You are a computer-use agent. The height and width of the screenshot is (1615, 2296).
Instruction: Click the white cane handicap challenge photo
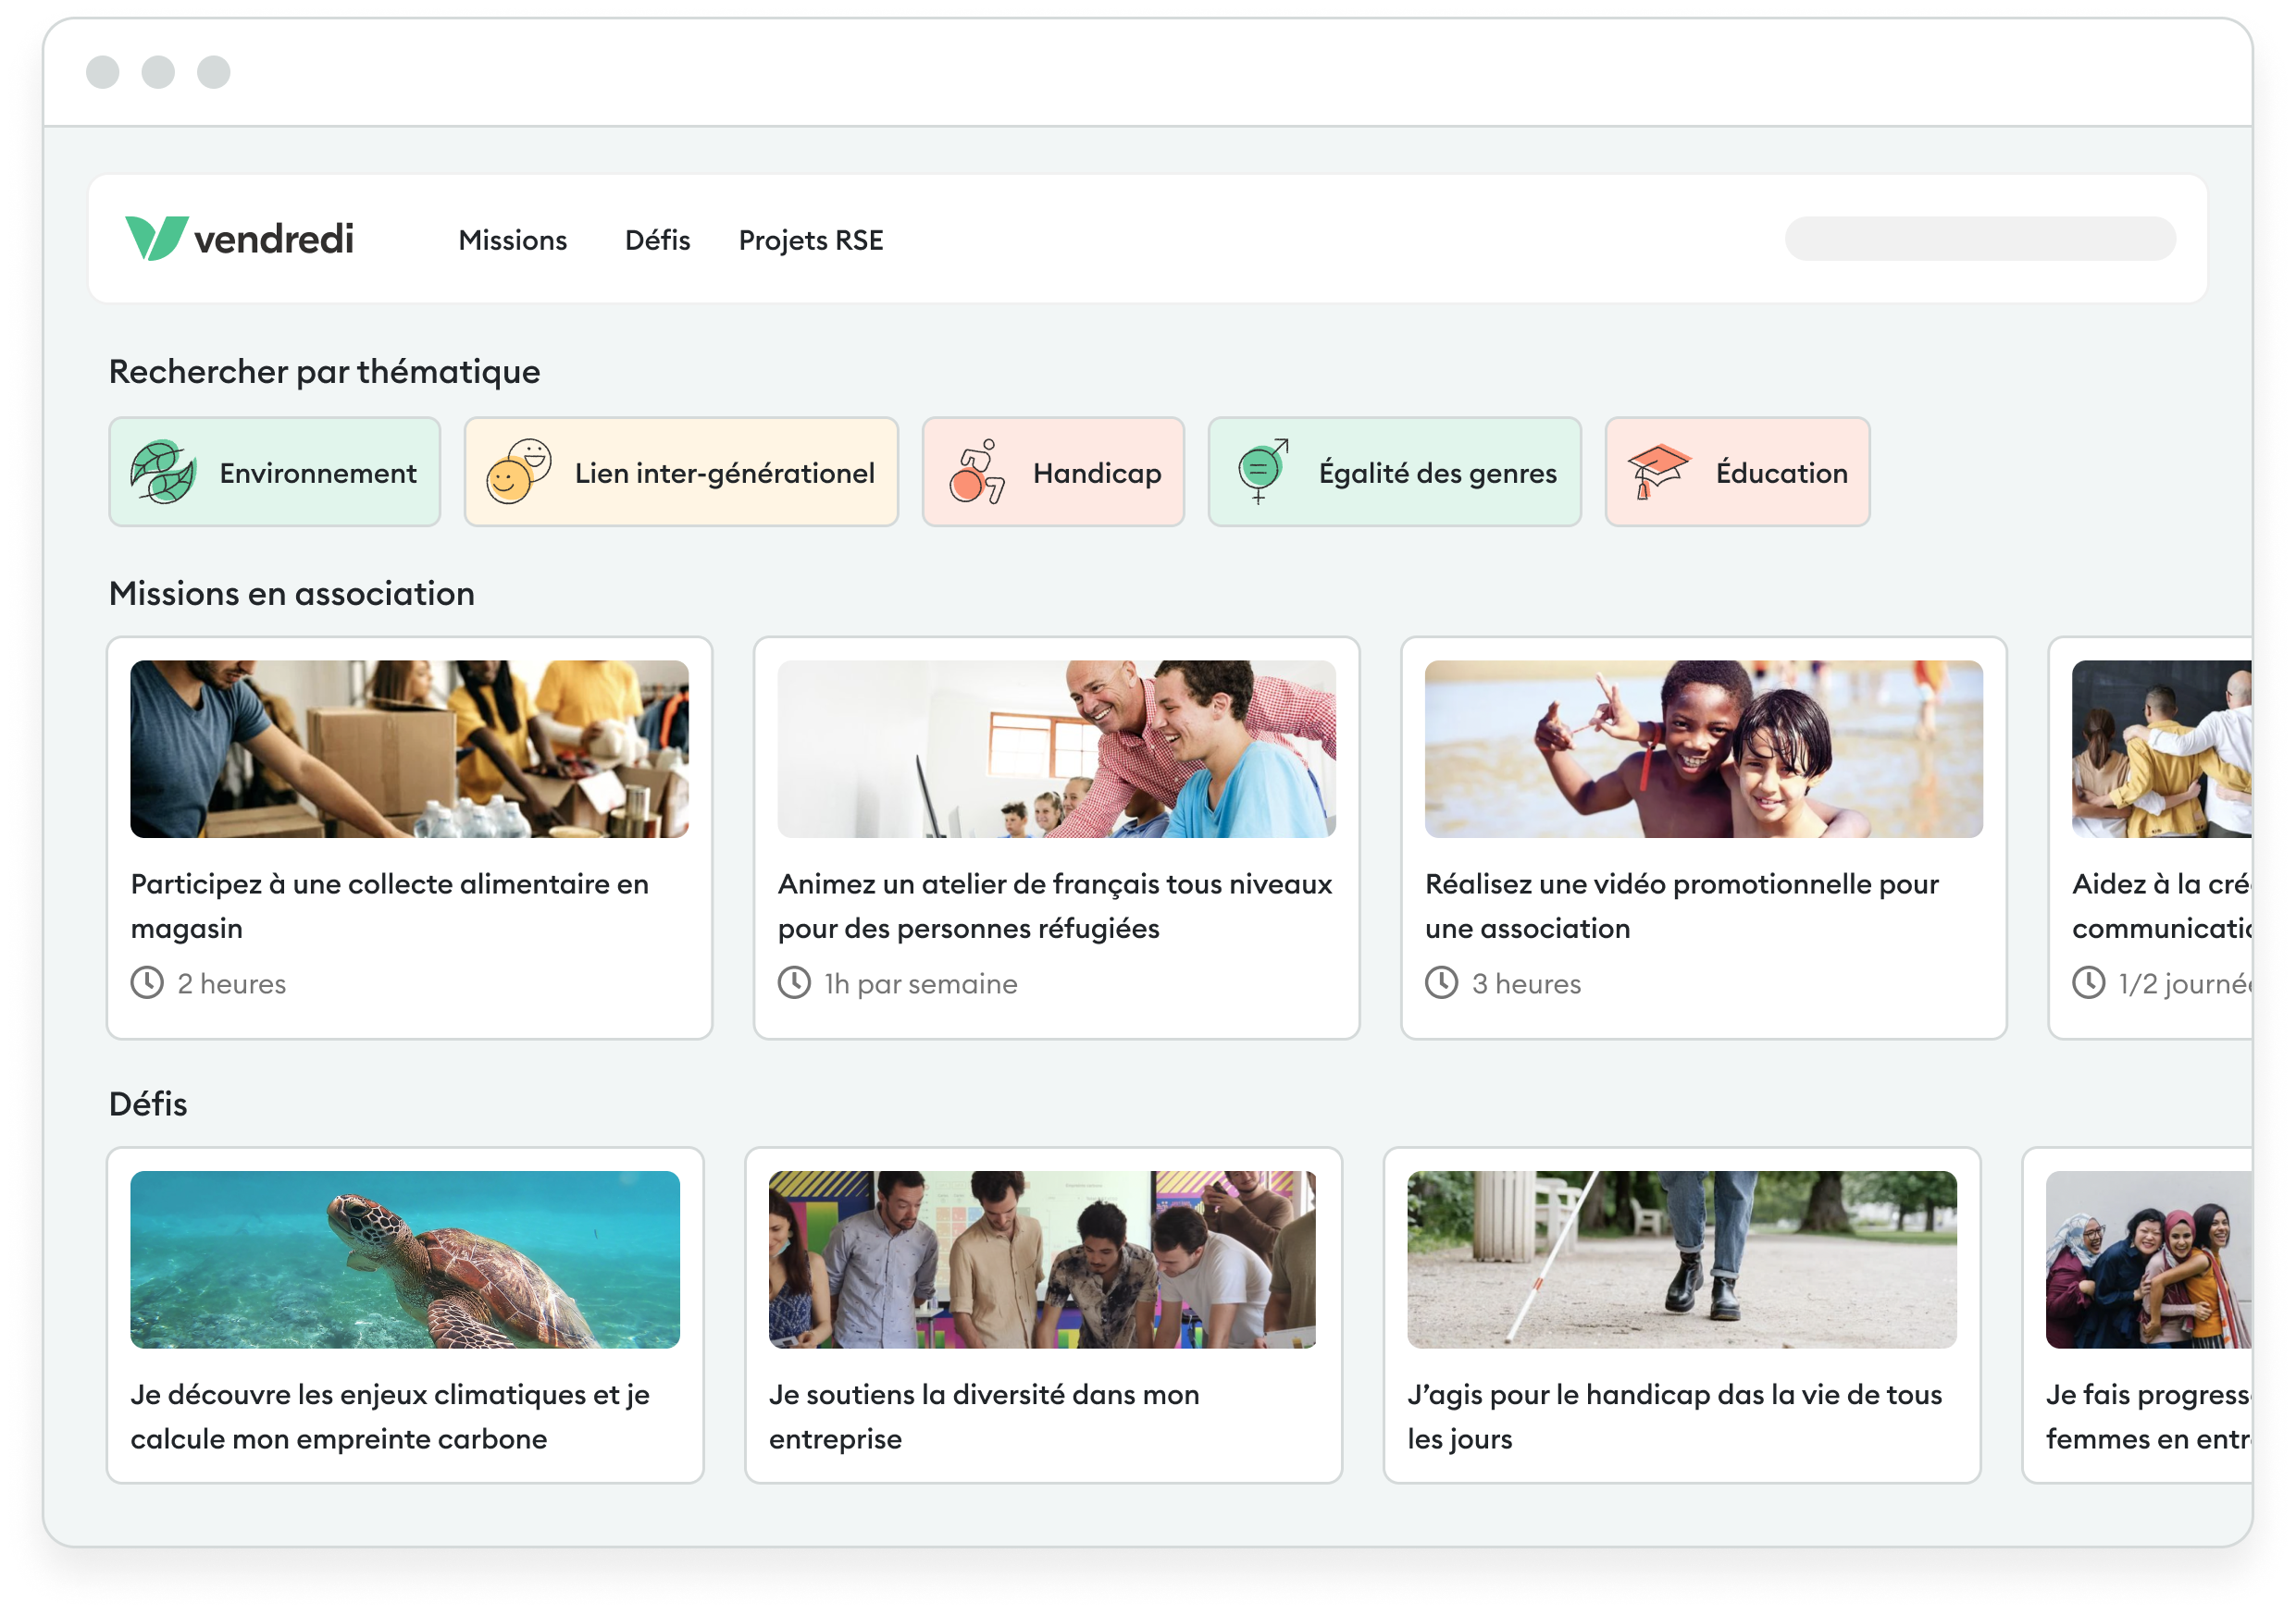1681,1259
